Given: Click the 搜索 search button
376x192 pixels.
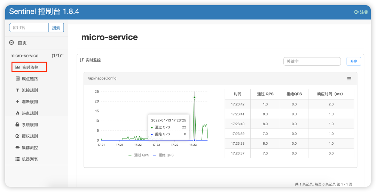Looking at the screenshot, I should [56, 28].
